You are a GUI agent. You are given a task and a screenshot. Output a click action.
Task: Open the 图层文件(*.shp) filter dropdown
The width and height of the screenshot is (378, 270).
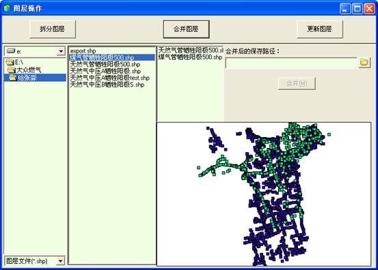tap(61, 261)
